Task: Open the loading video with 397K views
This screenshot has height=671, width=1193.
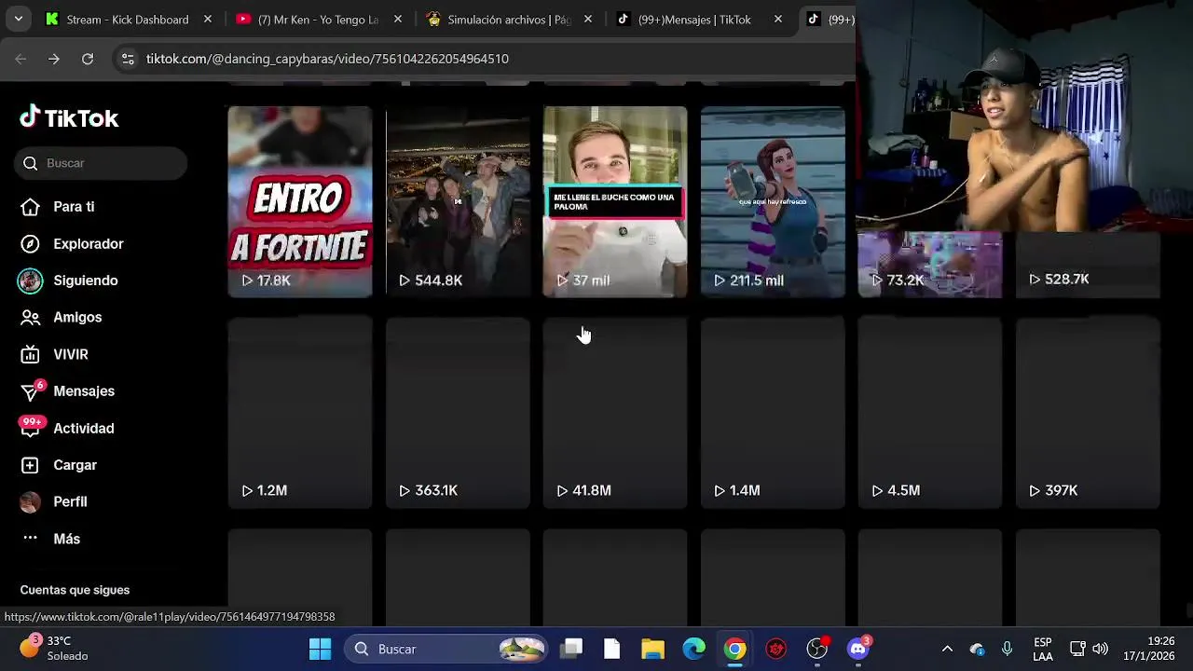Action: (1088, 413)
